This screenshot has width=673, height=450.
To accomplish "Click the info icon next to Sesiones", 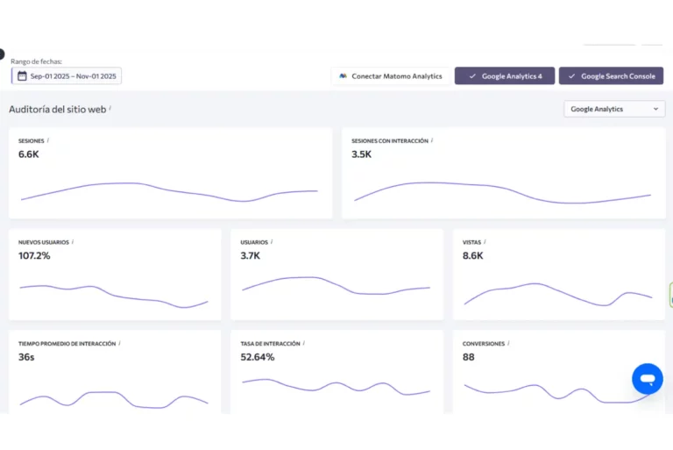I will 48,140.
